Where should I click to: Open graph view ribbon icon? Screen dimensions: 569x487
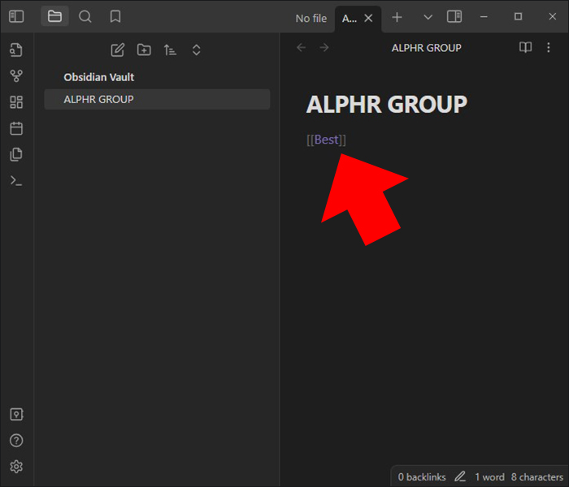tap(16, 76)
